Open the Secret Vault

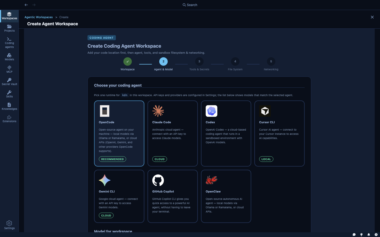9,82
